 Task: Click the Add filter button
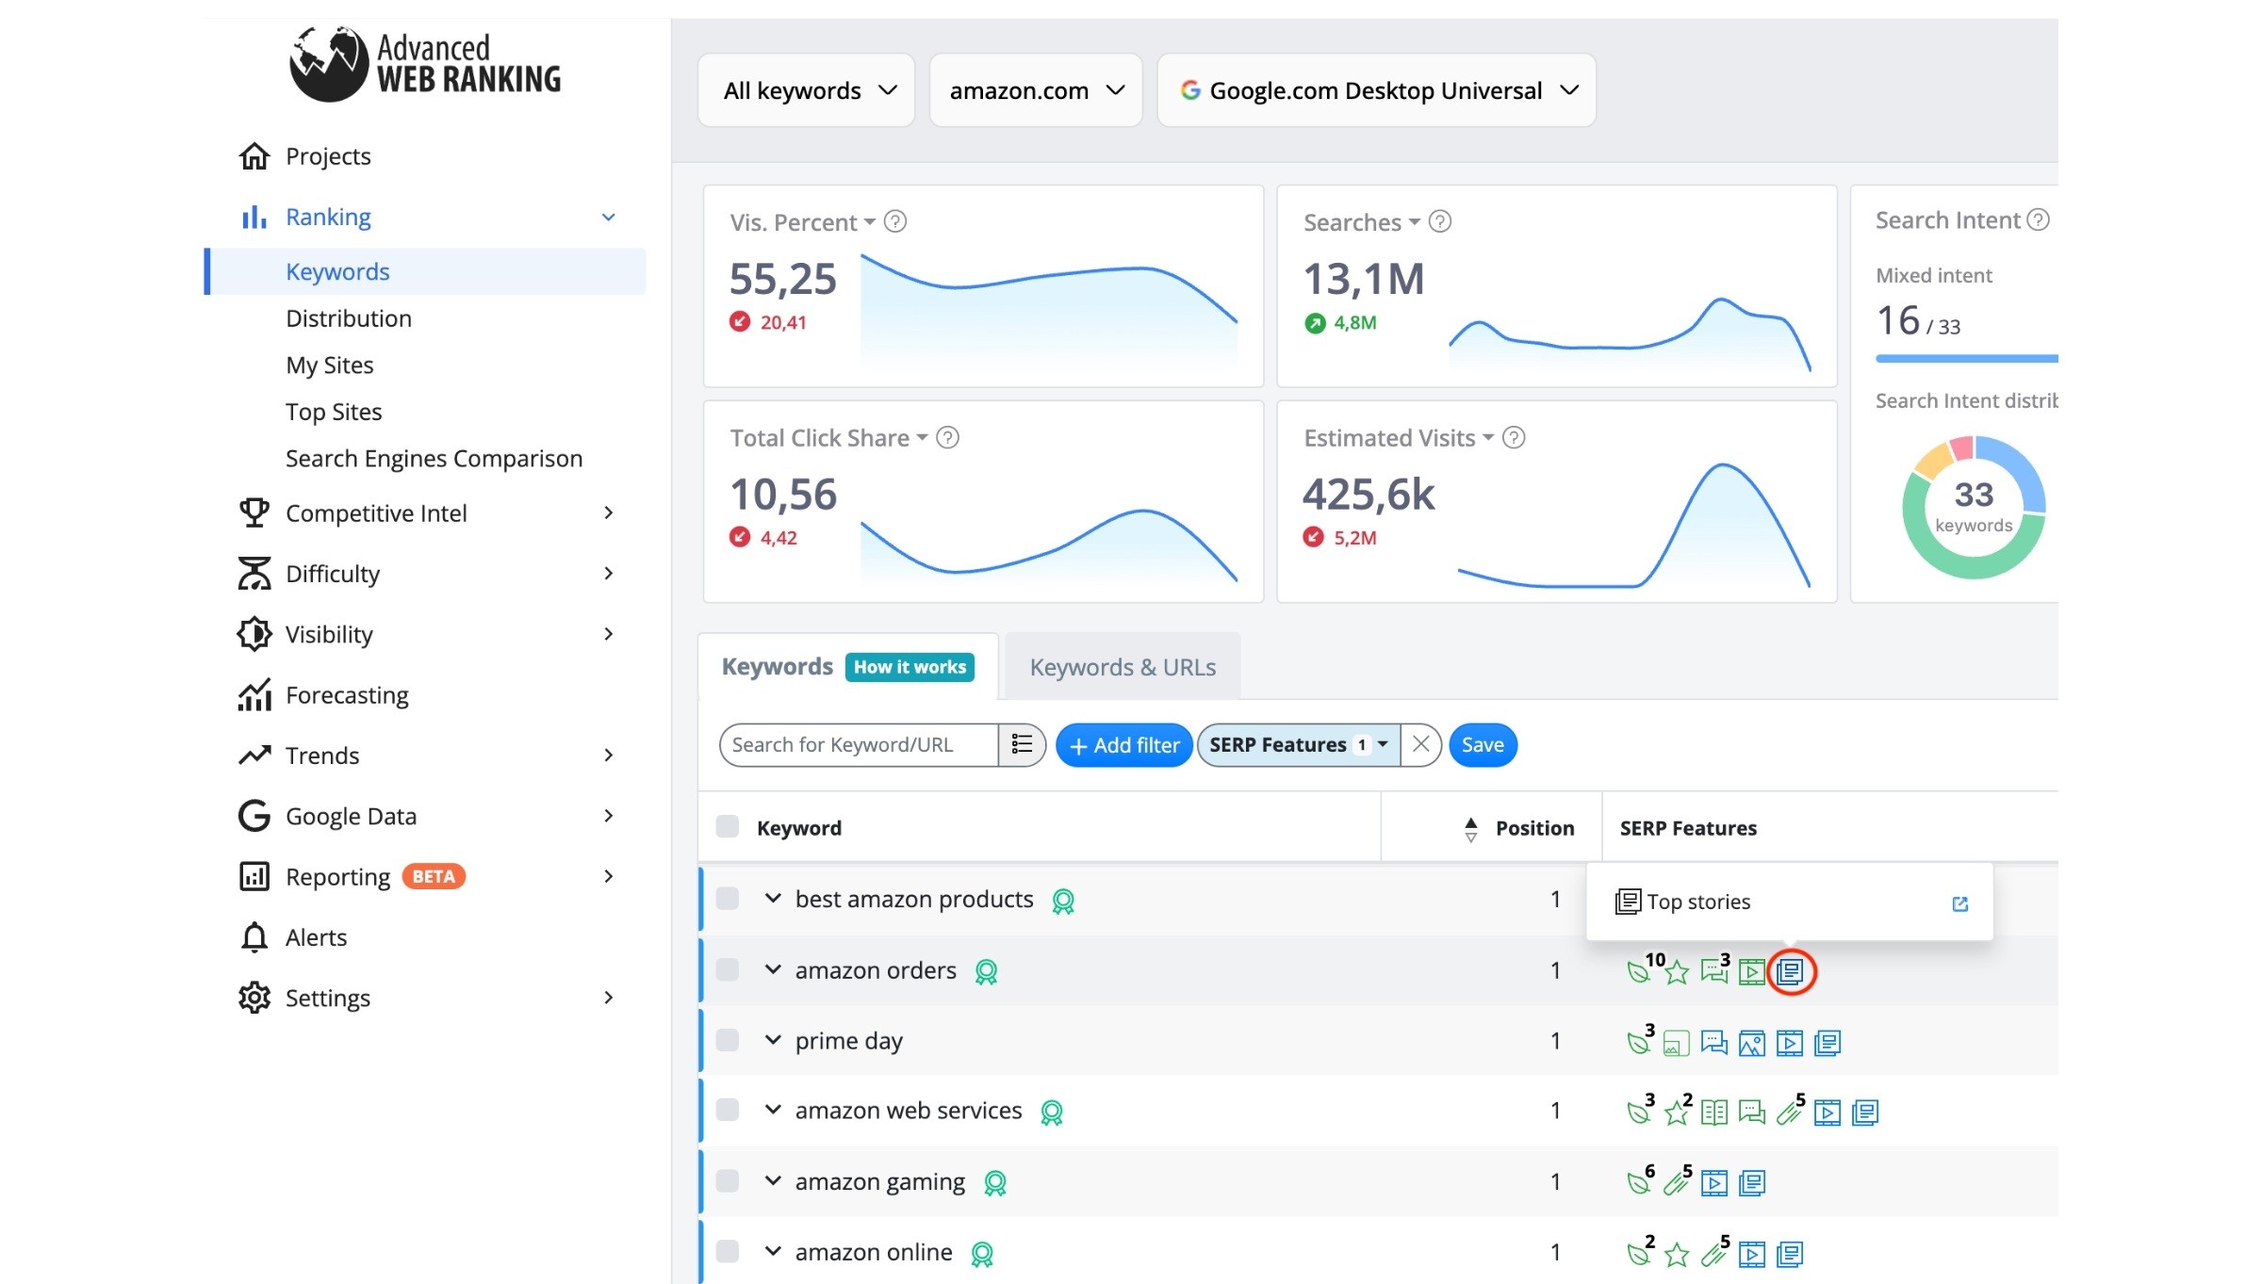click(x=1124, y=745)
